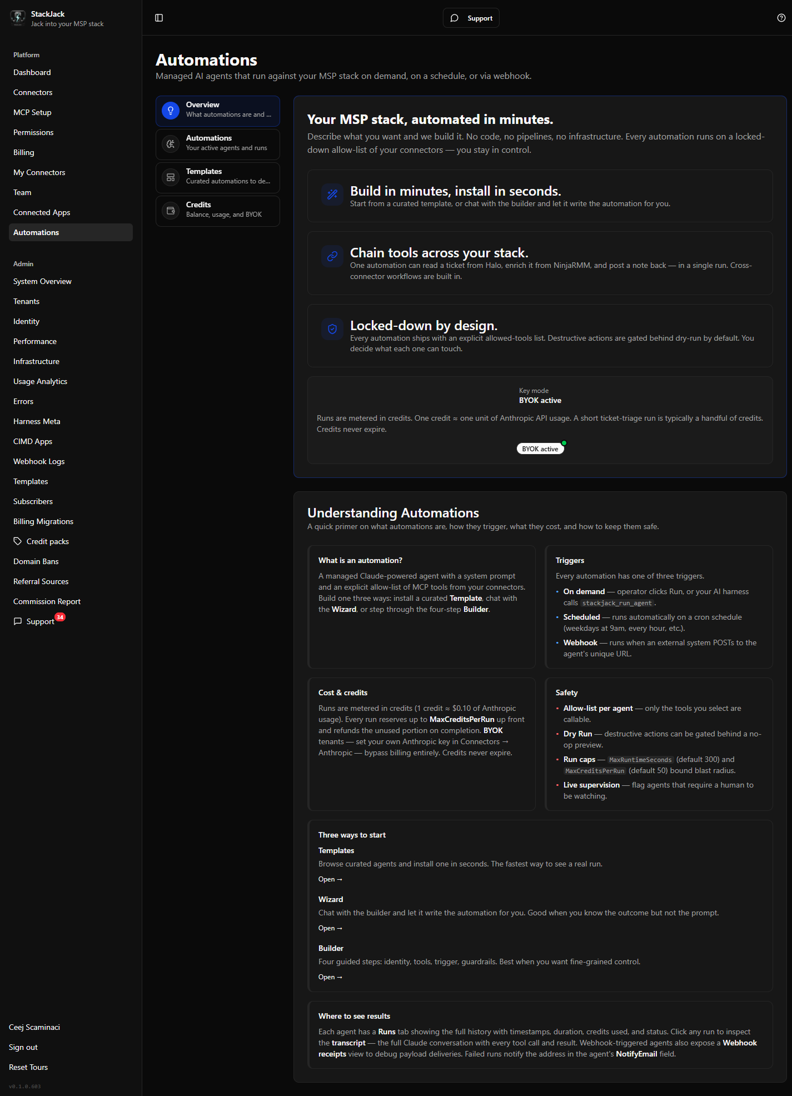Open Tenants admin page
The image size is (792, 1096).
[x=71, y=301]
